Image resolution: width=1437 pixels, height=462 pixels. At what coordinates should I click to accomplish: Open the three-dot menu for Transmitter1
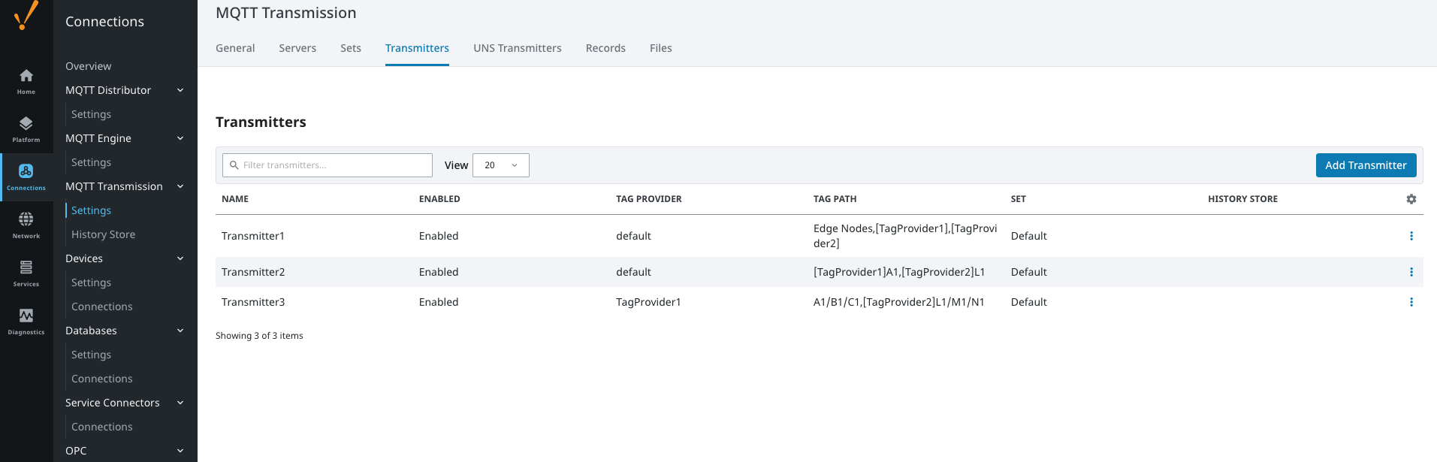click(x=1411, y=236)
